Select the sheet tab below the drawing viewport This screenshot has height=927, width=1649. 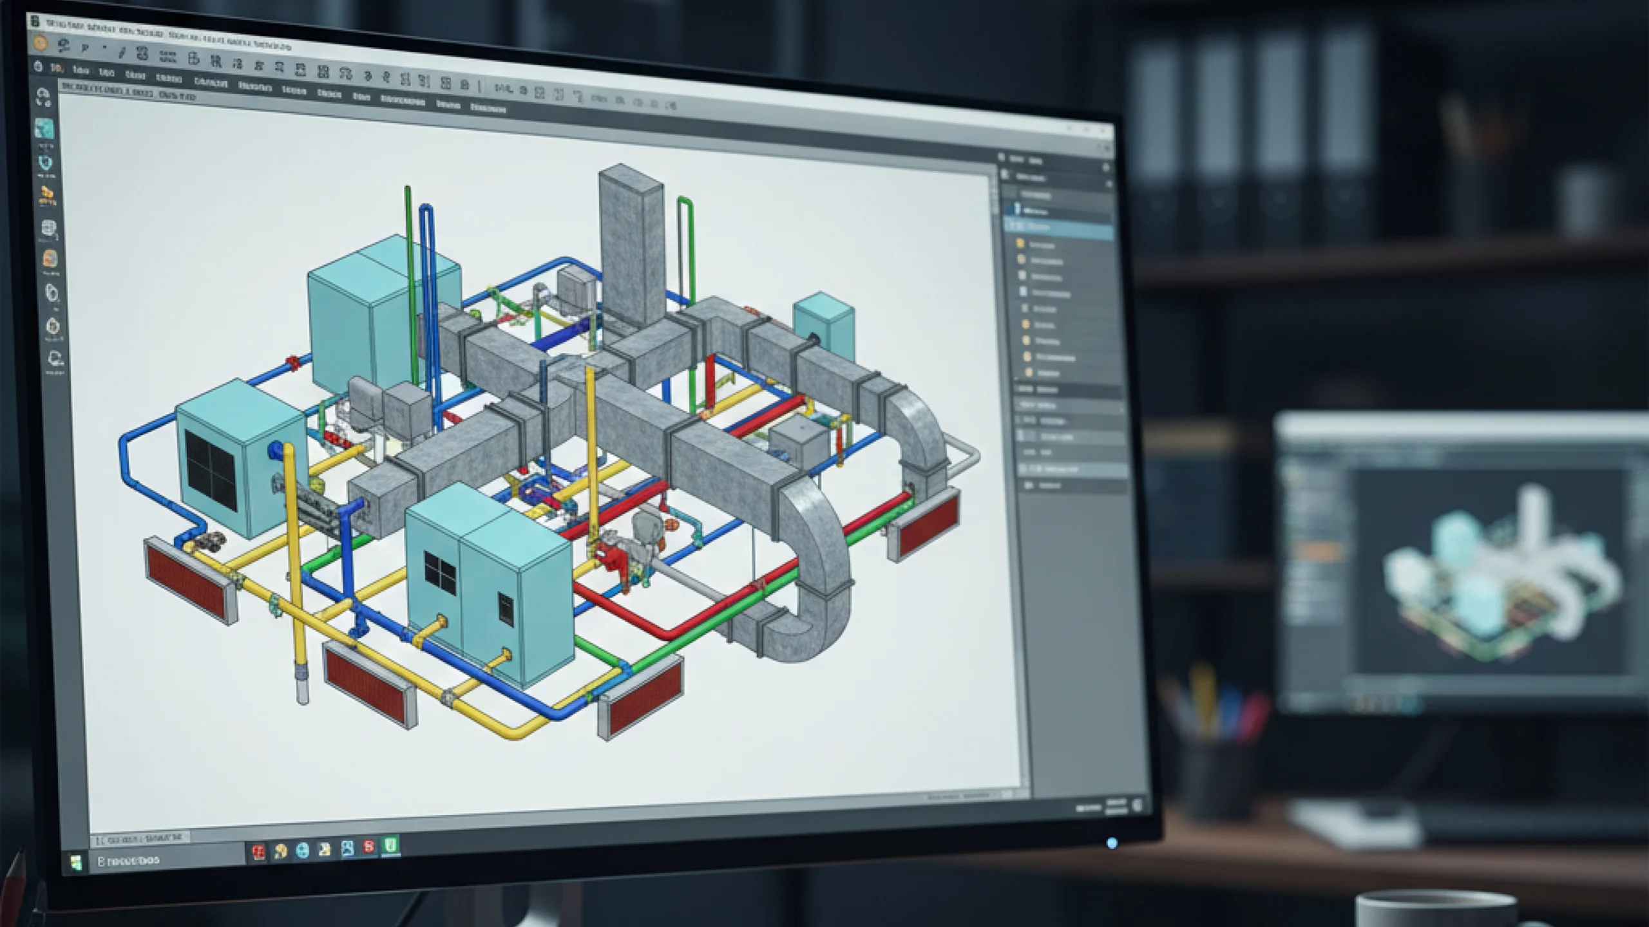coord(140,839)
